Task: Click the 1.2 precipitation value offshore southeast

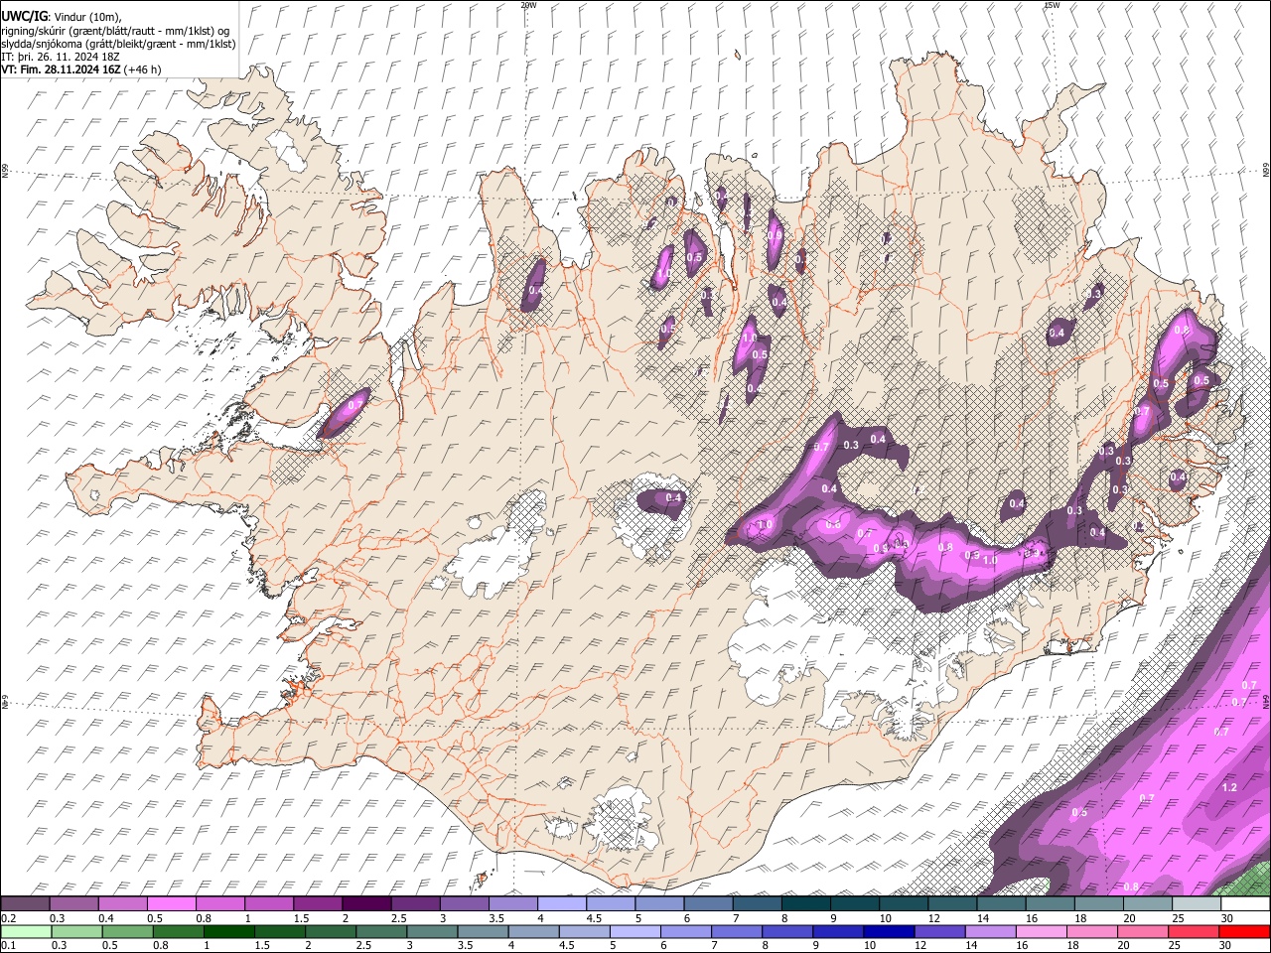Action: click(x=1229, y=787)
